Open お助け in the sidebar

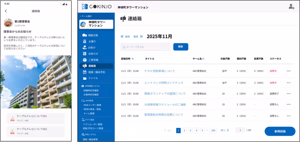(x=92, y=47)
